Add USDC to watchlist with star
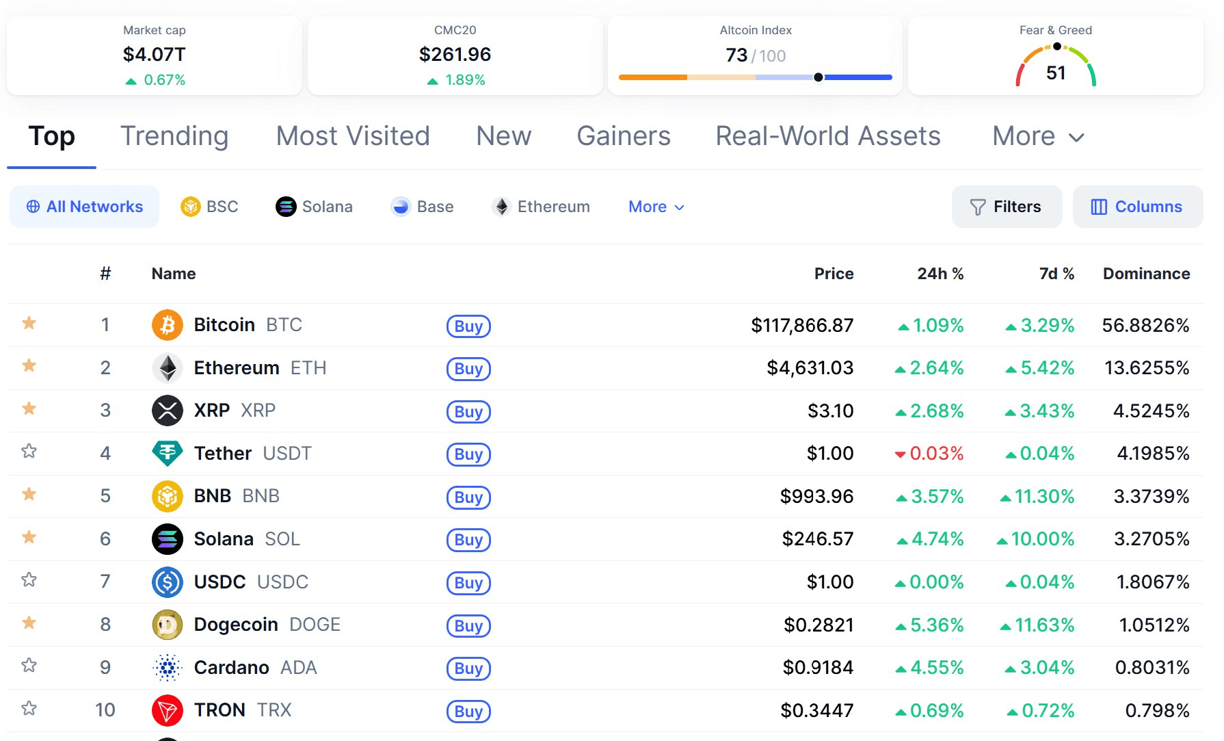 (x=29, y=580)
